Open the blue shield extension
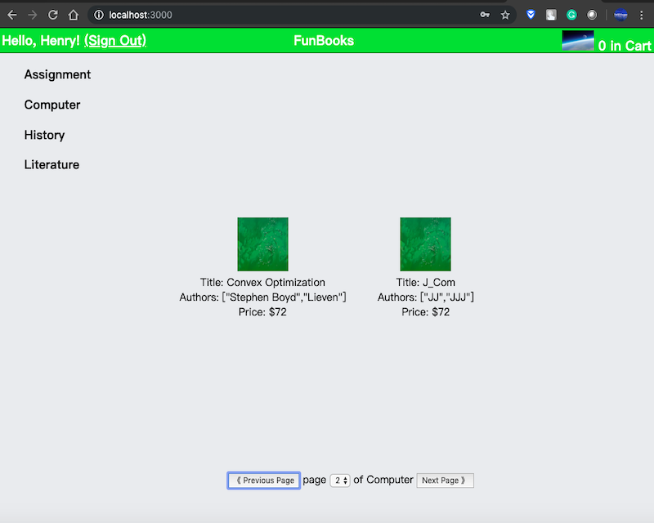Viewport: 654px width, 523px height. [x=531, y=15]
